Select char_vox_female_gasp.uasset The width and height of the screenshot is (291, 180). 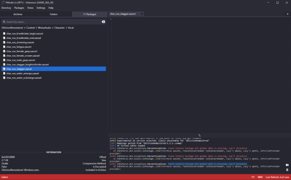[54, 51]
